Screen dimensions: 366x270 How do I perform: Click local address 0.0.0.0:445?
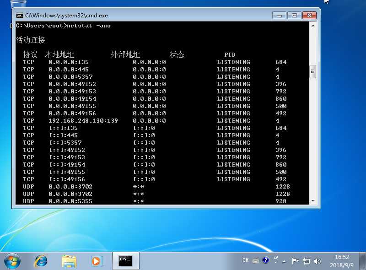(x=69, y=70)
